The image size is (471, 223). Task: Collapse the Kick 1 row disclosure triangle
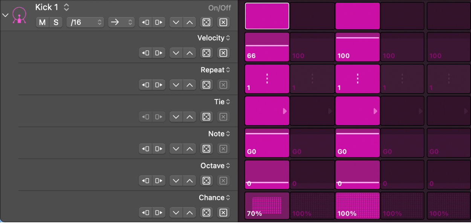pyautogui.click(x=5, y=15)
